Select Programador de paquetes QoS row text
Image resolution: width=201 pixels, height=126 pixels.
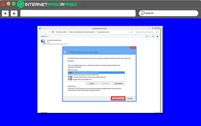click(x=82, y=79)
